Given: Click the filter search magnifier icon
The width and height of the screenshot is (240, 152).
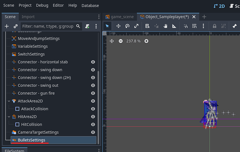Looking at the screenshot, I should pos(78,26).
